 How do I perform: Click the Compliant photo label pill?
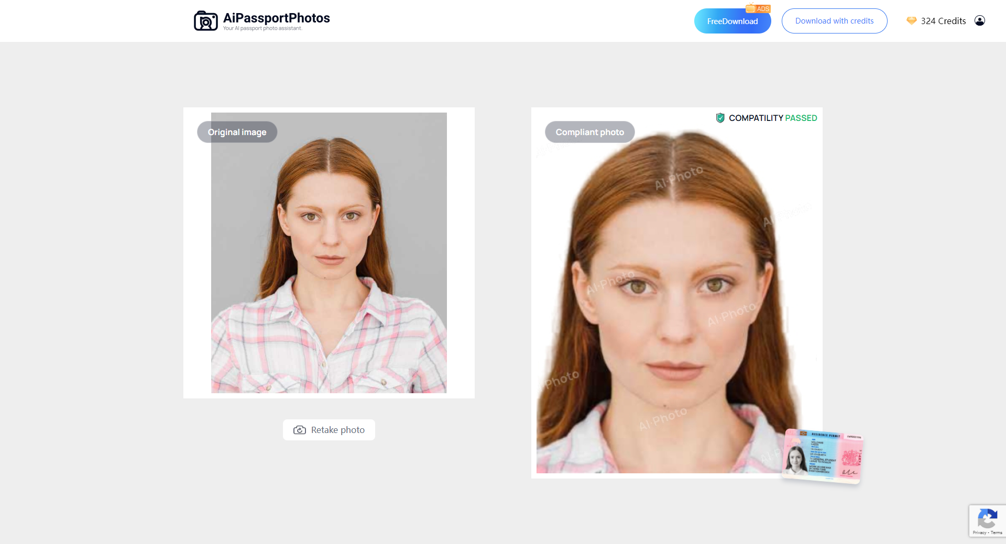pyautogui.click(x=589, y=132)
